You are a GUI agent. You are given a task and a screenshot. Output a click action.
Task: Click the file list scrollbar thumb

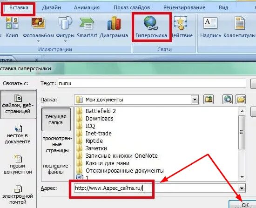[242, 132]
